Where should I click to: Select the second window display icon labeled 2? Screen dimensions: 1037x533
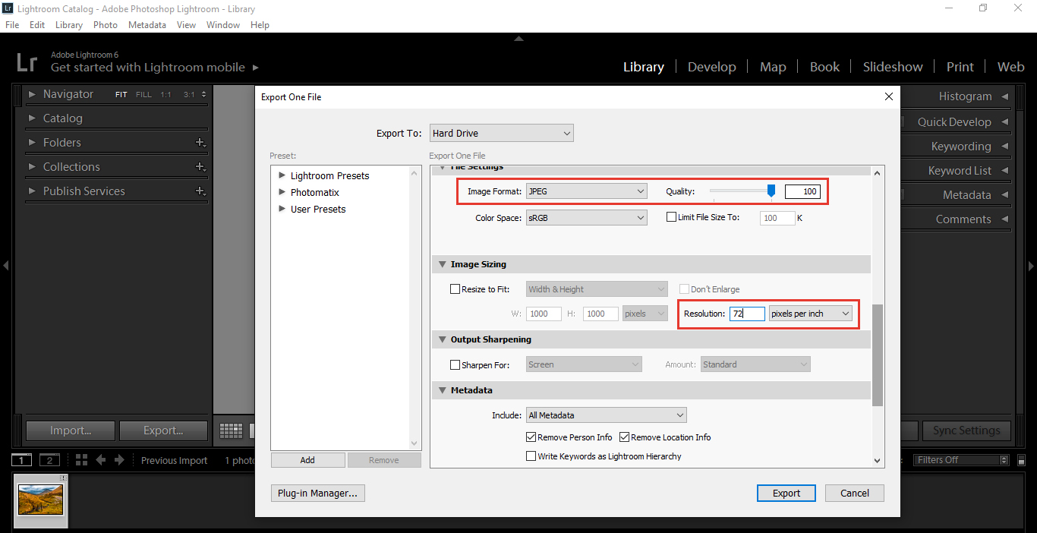coord(49,460)
